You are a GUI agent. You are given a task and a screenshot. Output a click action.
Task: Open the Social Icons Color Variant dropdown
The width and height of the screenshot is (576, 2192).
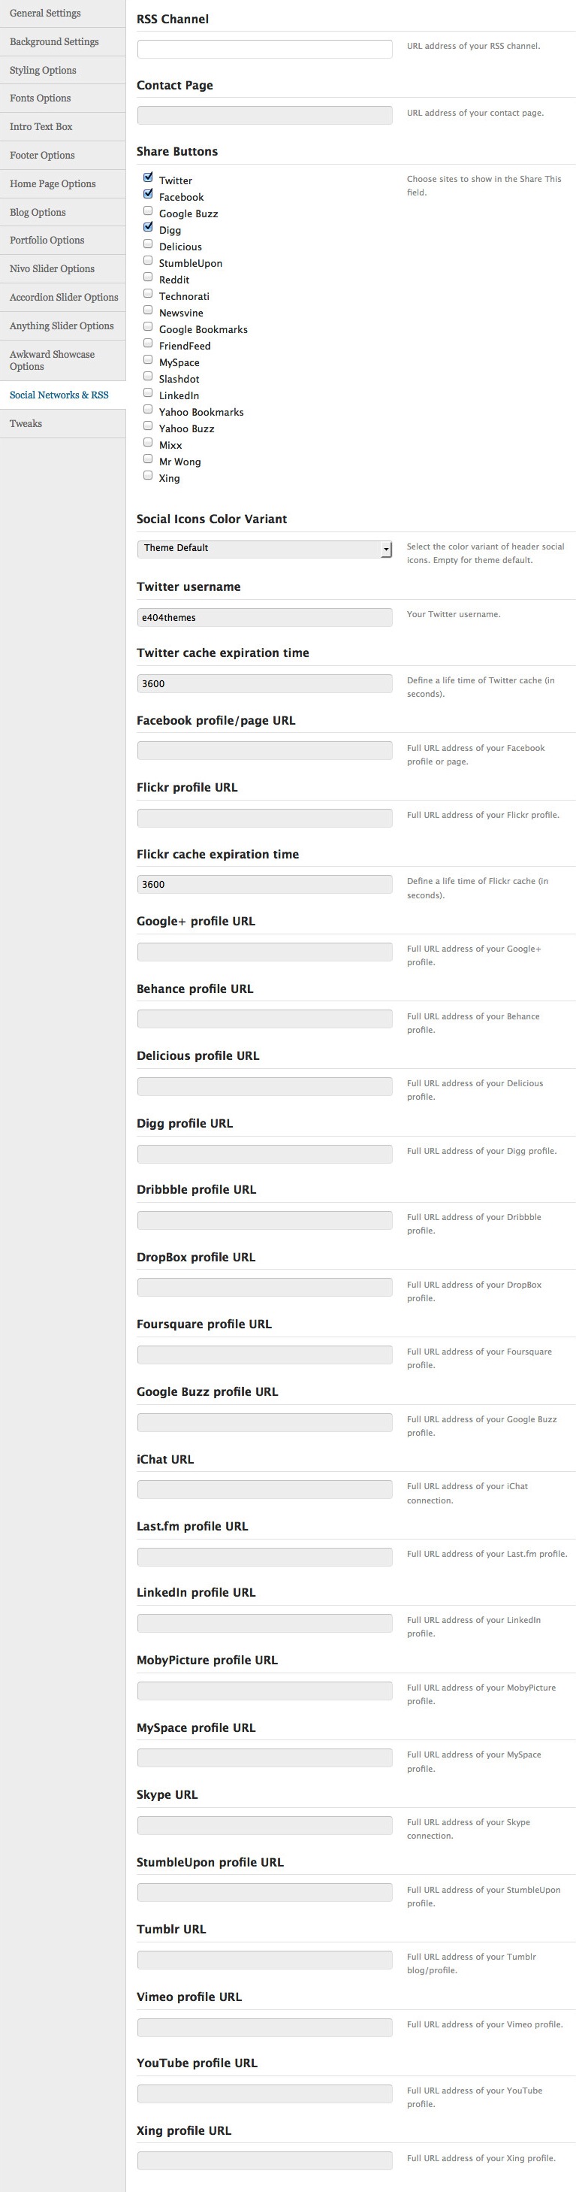point(264,549)
